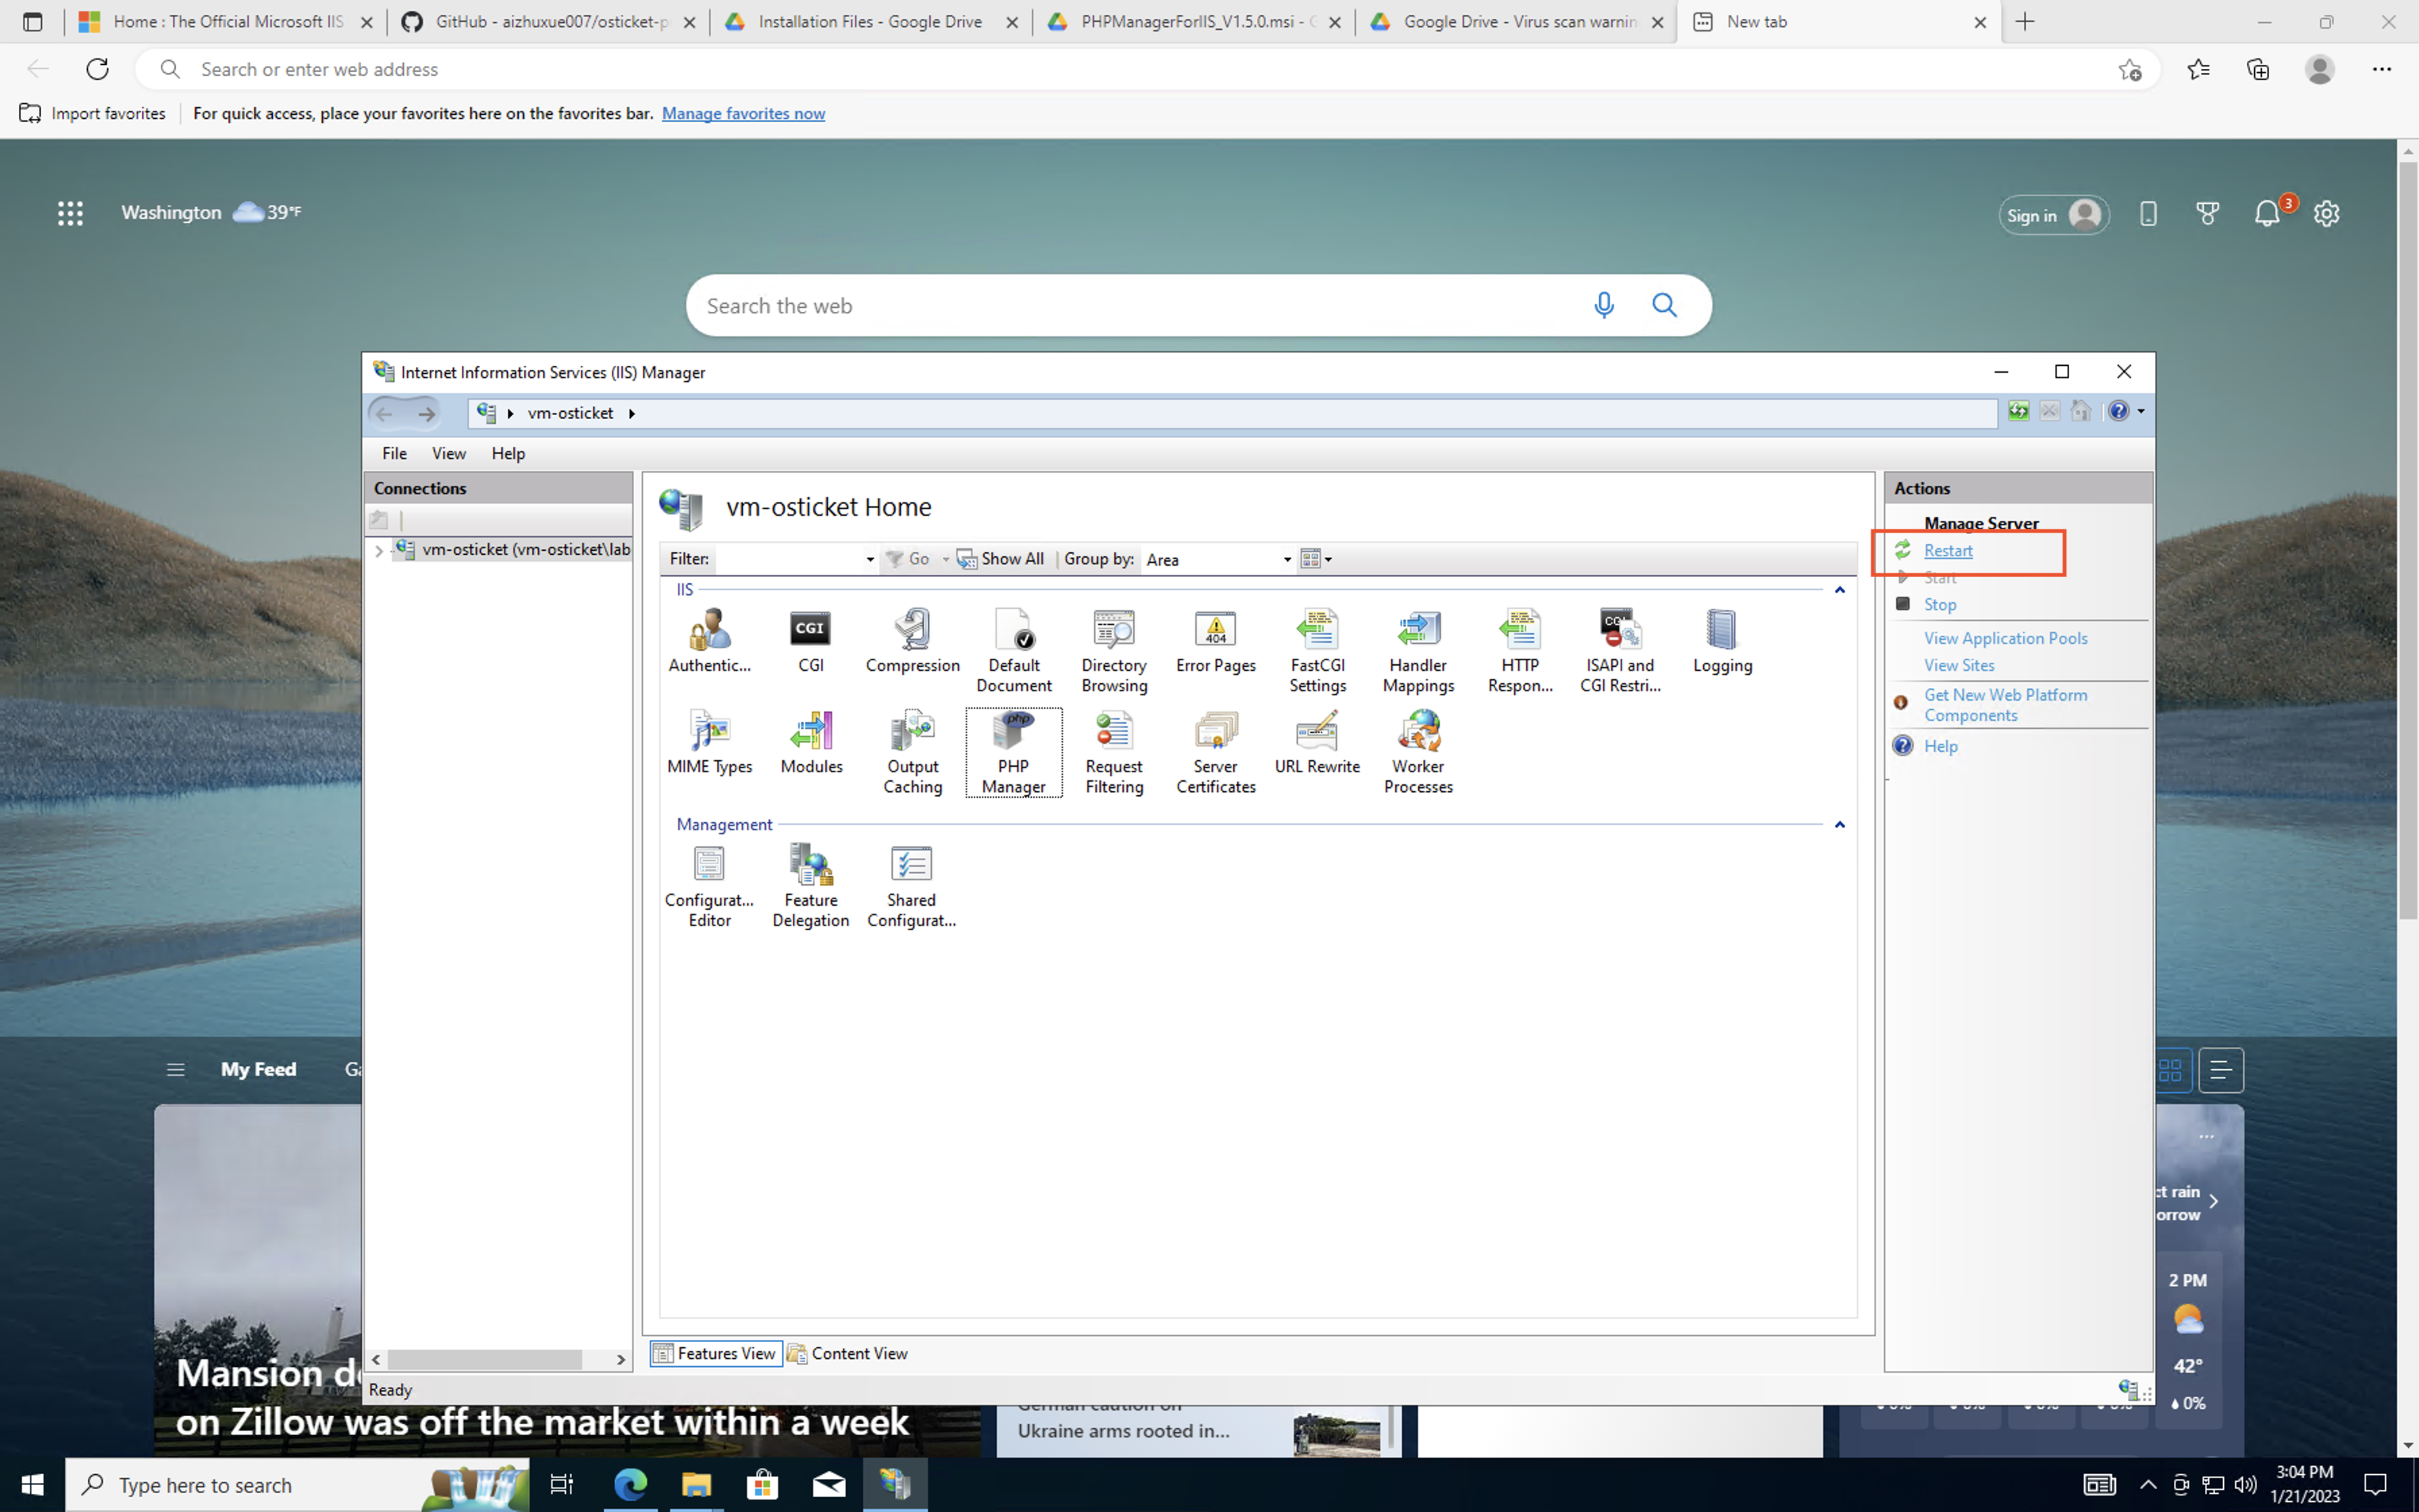Click Edge notifications bell icon
2419x1512 pixels.
pyautogui.click(x=2267, y=214)
